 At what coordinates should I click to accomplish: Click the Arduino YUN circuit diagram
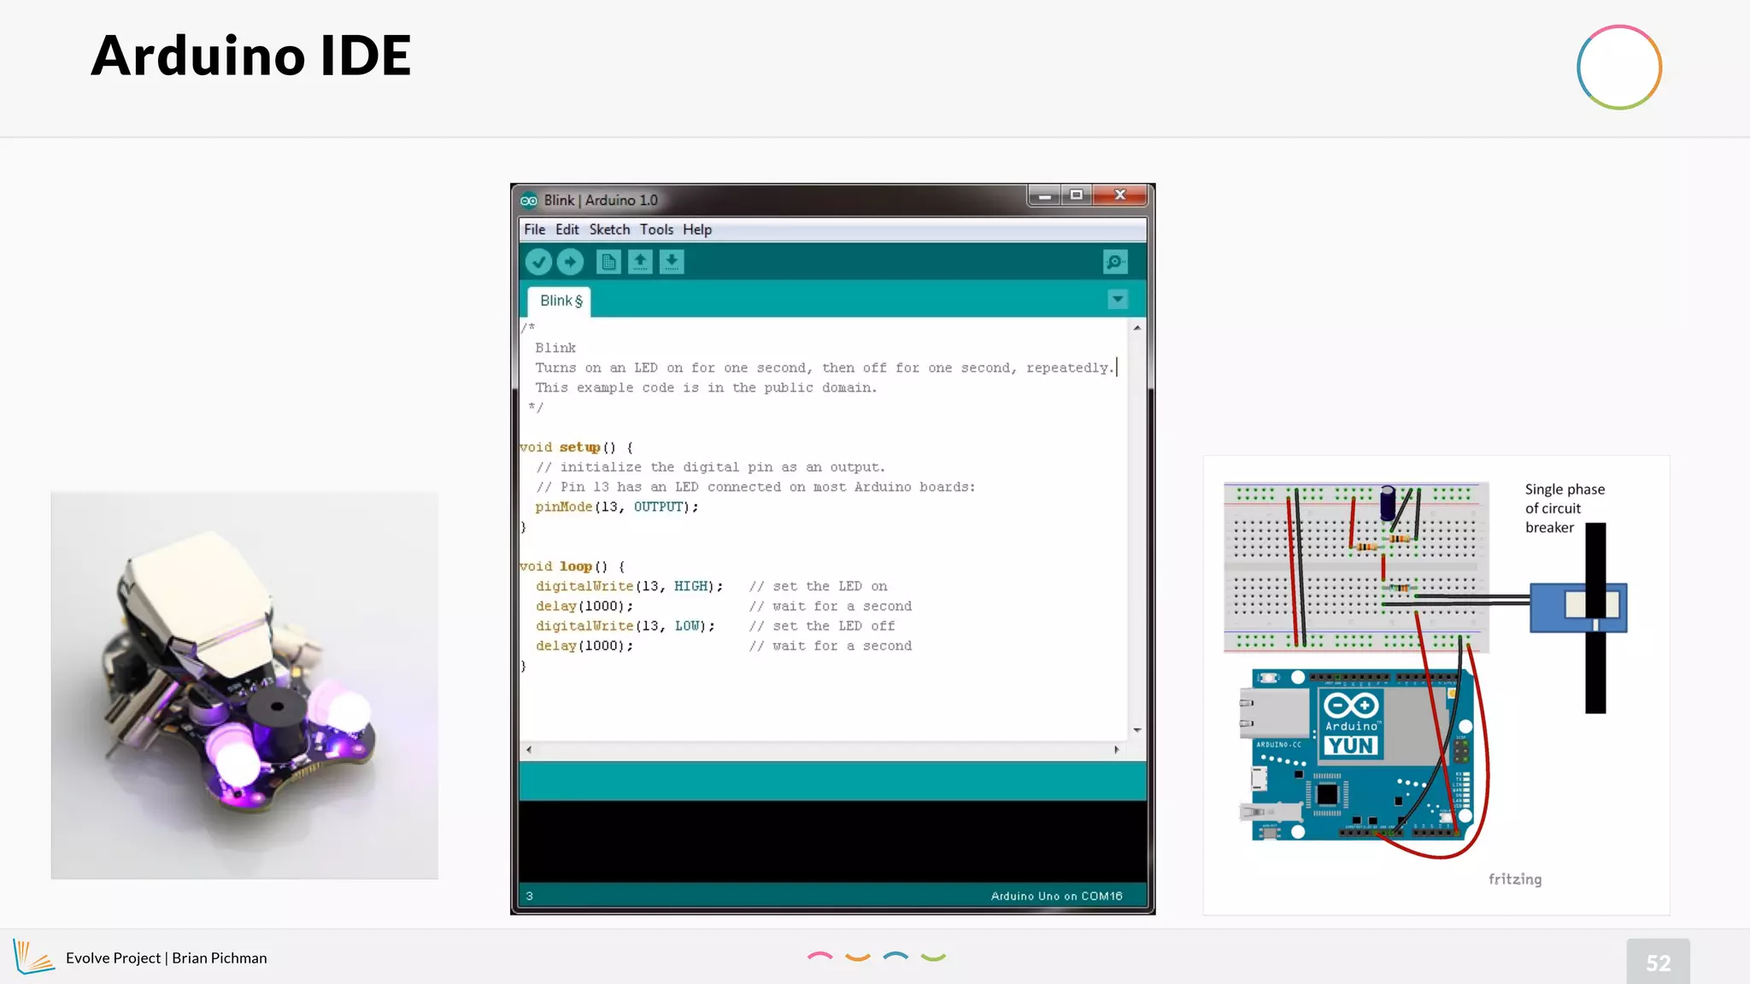pos(1436,685)
